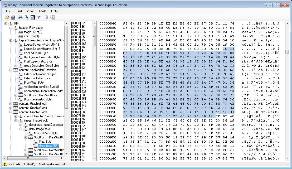This screenshot has width=292, height=169.
Task: Select the magic: Char[3] tree item
Action: (33, 32)
